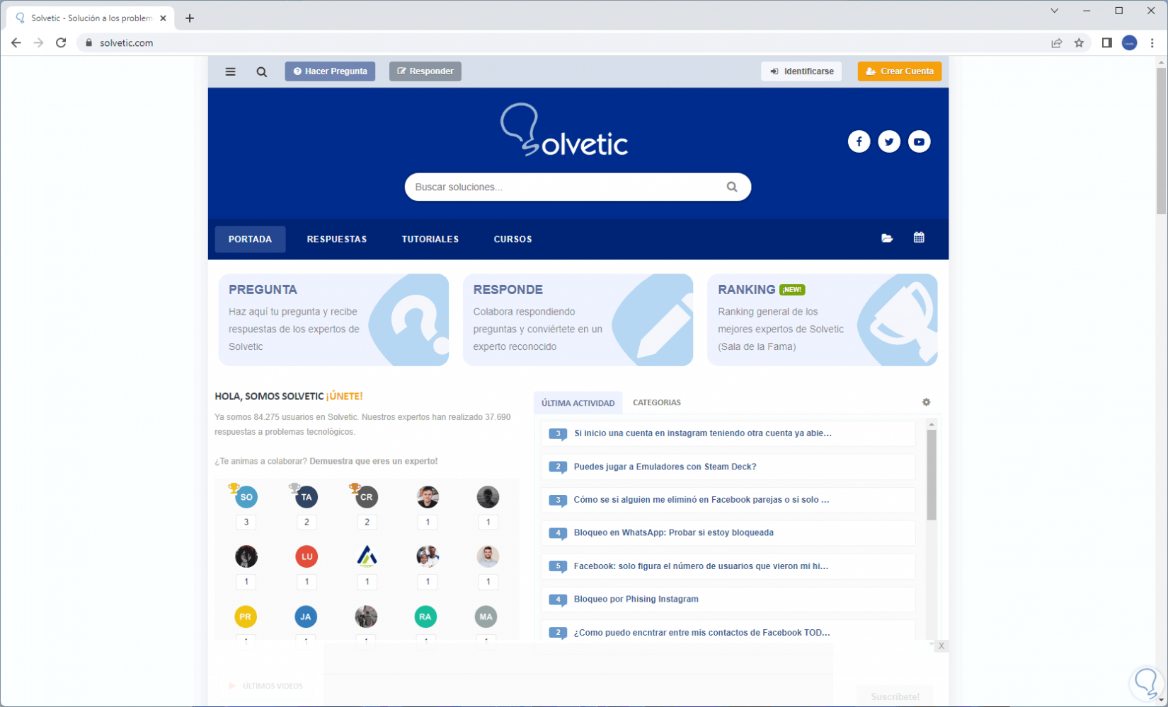Click the page vertical scrollbar thumb

tap(1161, 141)
